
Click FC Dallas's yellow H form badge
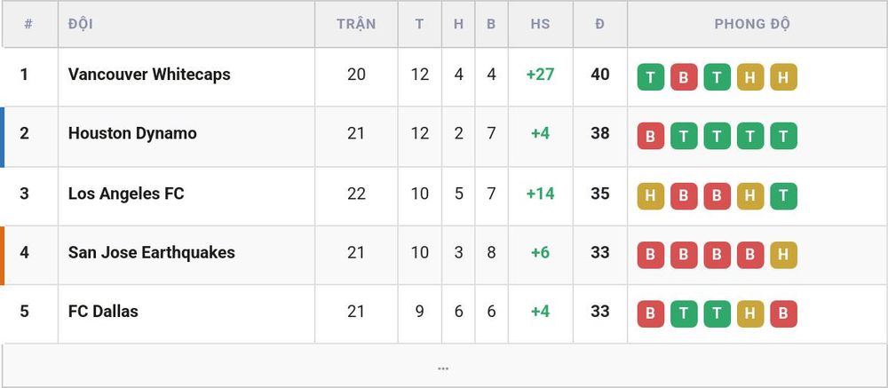pos(750,313)
